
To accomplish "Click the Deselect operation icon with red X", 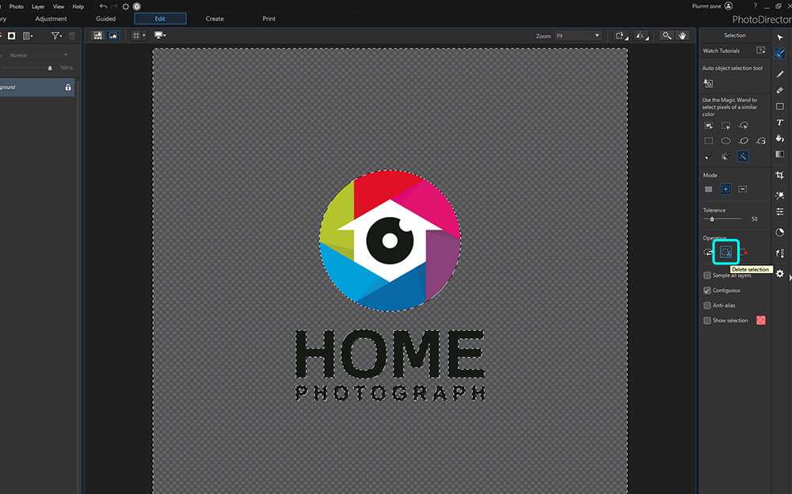I will click(x=744, y=252).
